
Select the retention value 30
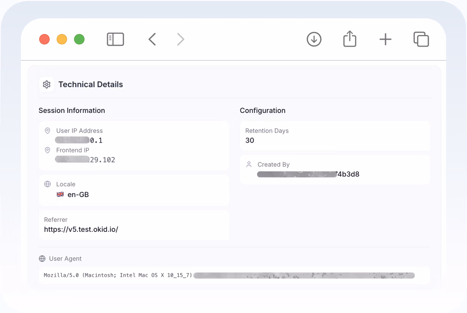pyautogui.click(x=250, y=140)
